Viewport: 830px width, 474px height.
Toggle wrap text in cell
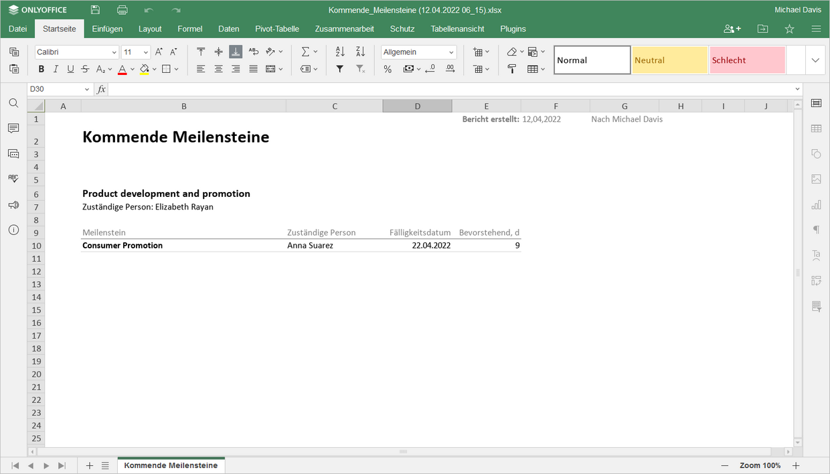tap(253, 52)
